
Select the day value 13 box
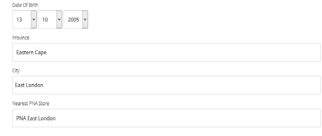[21, 20]
